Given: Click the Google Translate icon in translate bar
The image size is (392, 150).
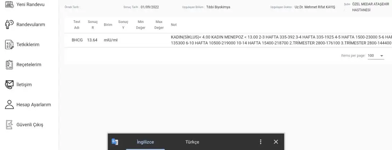Looking at the screenshot, I should [x=115, y=142].
